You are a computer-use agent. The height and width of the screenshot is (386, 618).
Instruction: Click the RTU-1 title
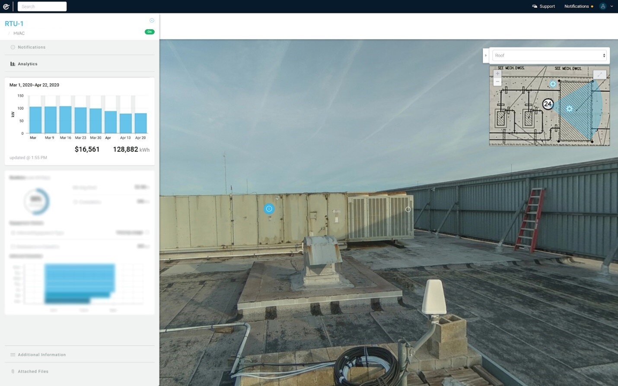[14, 24]
